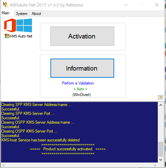Image resolution: width=166 pixels, height=168 pixels.
Task: Click the log scrollbar up arrow
Action: (x=161, y=105)
